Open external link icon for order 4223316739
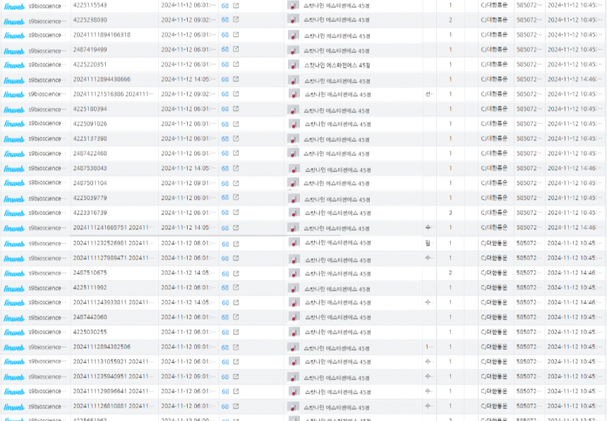This screenshot has width=607, height=421. point(236,212)
